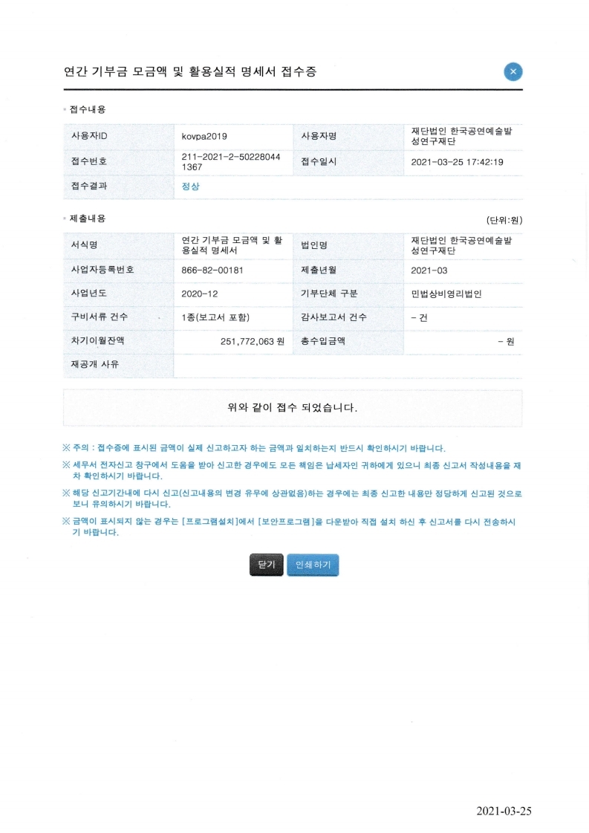The height and width of the screenshot is (833, 589).
Task: Close the receipt dialog with the X icon
Action: tap(513, 72)
